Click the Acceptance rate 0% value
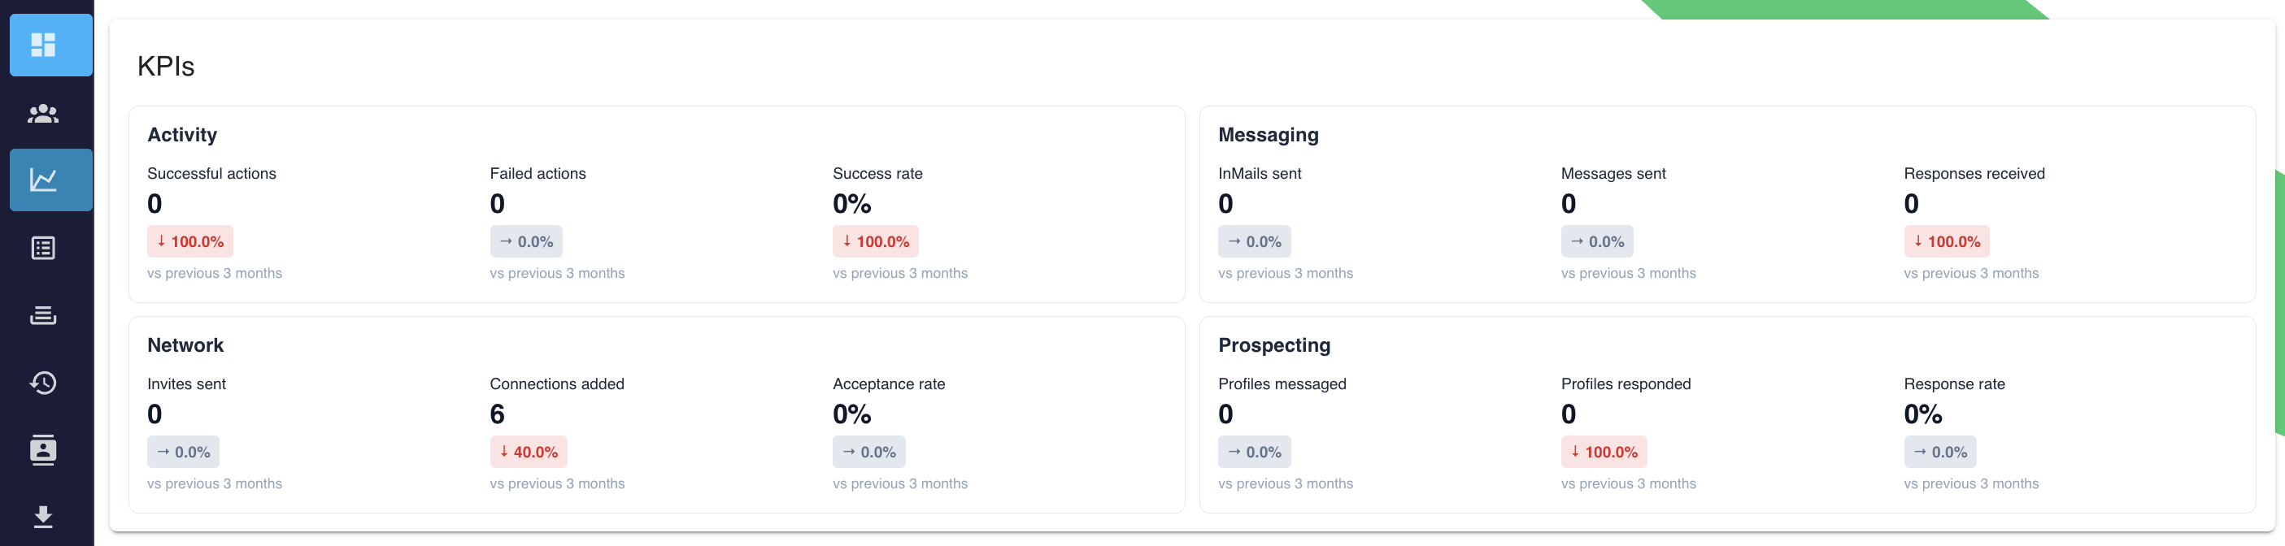The image size is (2285, 546). tap(851, 414)
